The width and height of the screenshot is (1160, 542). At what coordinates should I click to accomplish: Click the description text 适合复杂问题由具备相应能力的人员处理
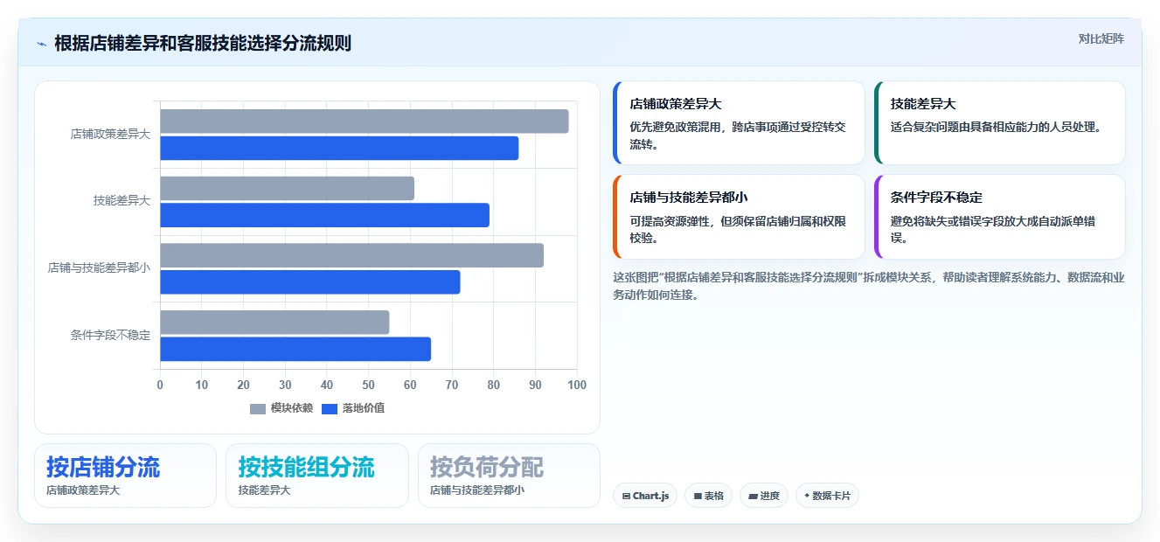997,127
